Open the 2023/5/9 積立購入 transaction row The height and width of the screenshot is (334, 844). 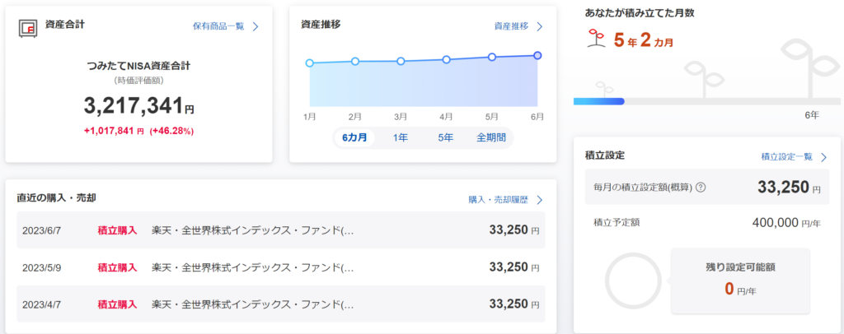point(280,267)
